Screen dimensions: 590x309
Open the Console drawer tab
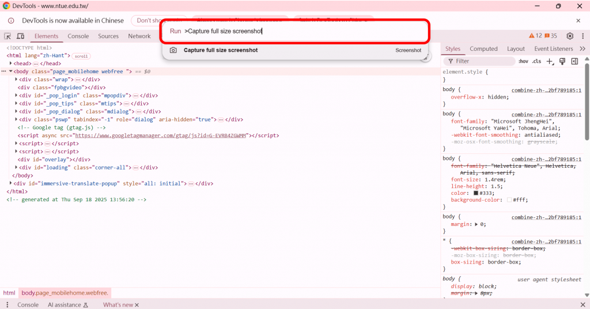[x=28, y=305]
